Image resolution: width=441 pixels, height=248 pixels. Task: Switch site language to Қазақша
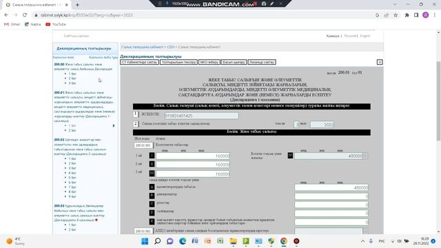tap(333, 36)
